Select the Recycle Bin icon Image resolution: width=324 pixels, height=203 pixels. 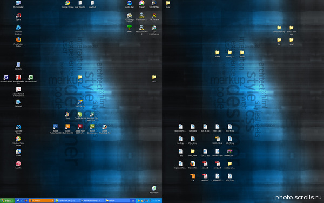coord(154,189)
